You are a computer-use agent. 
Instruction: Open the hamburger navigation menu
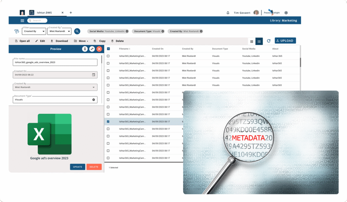22,21
